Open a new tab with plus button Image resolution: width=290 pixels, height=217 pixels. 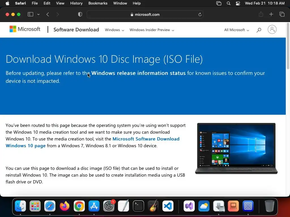click(x=271, y=14)
